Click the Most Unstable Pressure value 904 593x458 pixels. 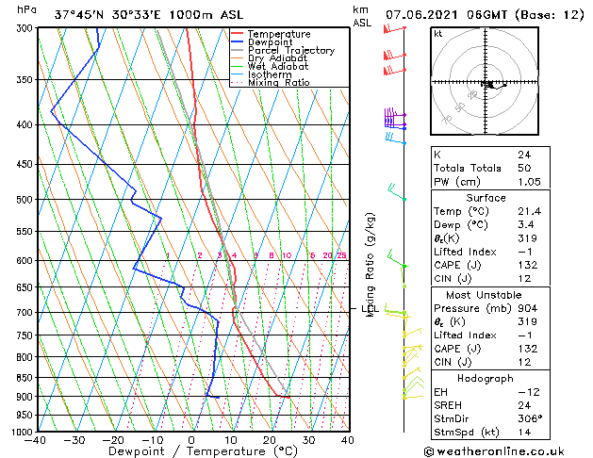(528, 308)
